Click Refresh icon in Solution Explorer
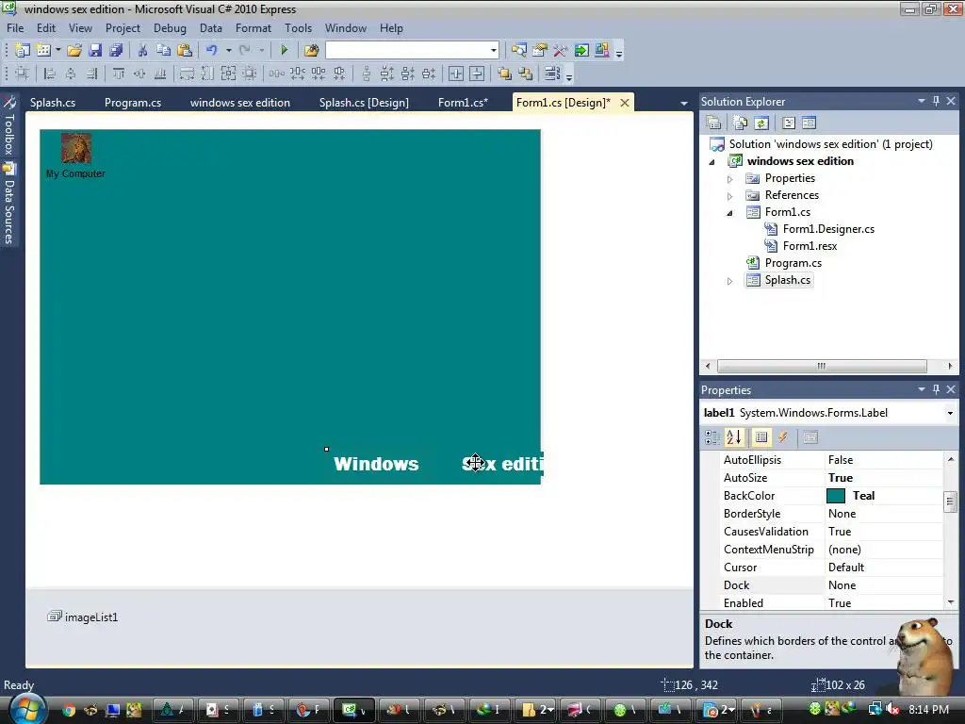This screenshot has width=965, height=724. [x=761, y=123]
